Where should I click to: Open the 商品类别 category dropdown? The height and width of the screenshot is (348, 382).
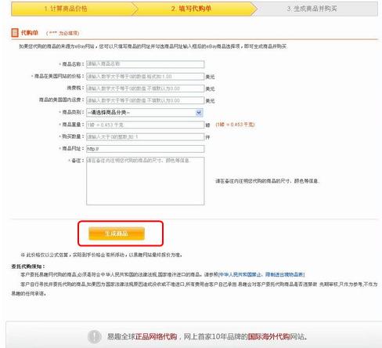click(145, 113)
